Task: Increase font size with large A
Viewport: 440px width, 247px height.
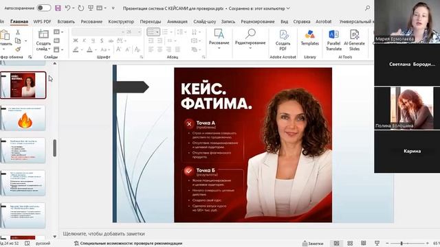Action: (118, 50)
